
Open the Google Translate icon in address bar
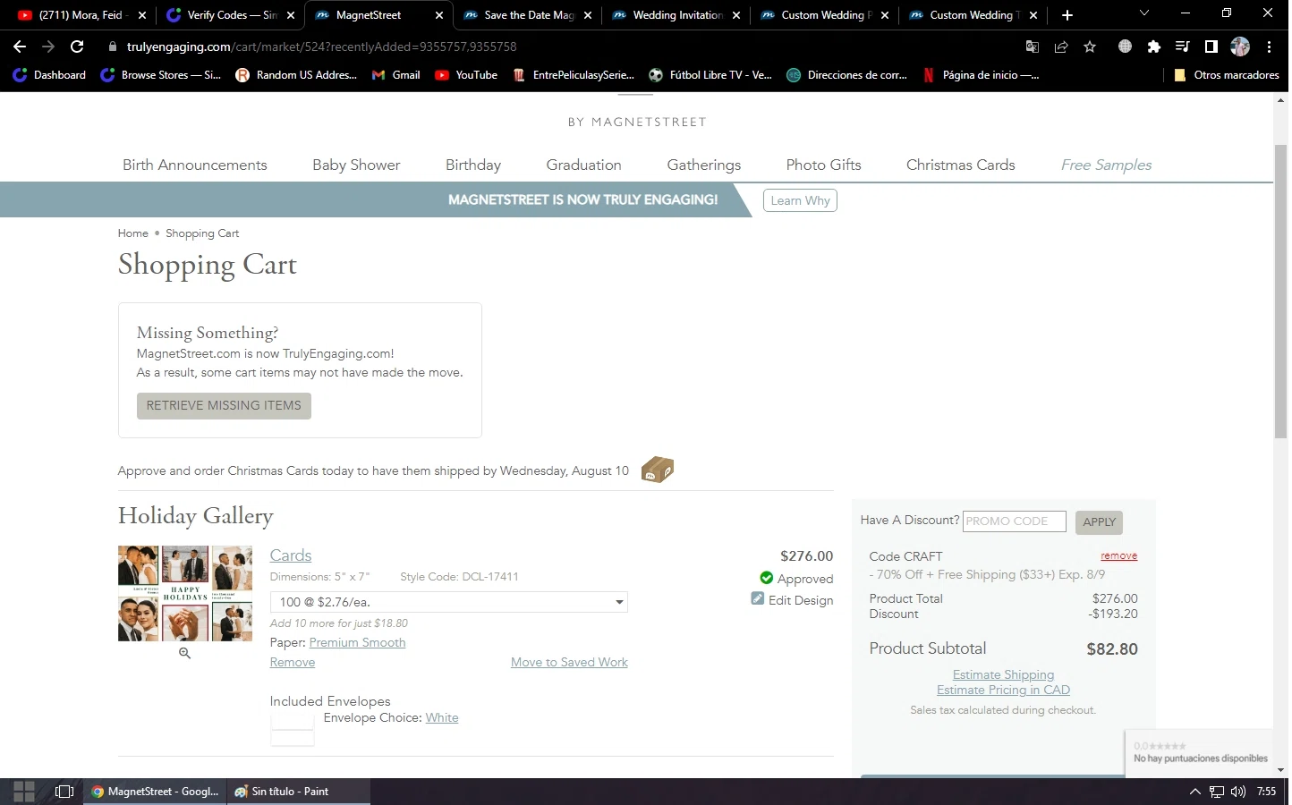(1033, 47)
